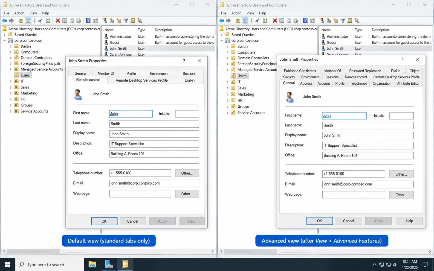This screenshot has height=271, width=434.
Task: Open the View menu in the Advanced view window
Action: click(x=250, y=13)
